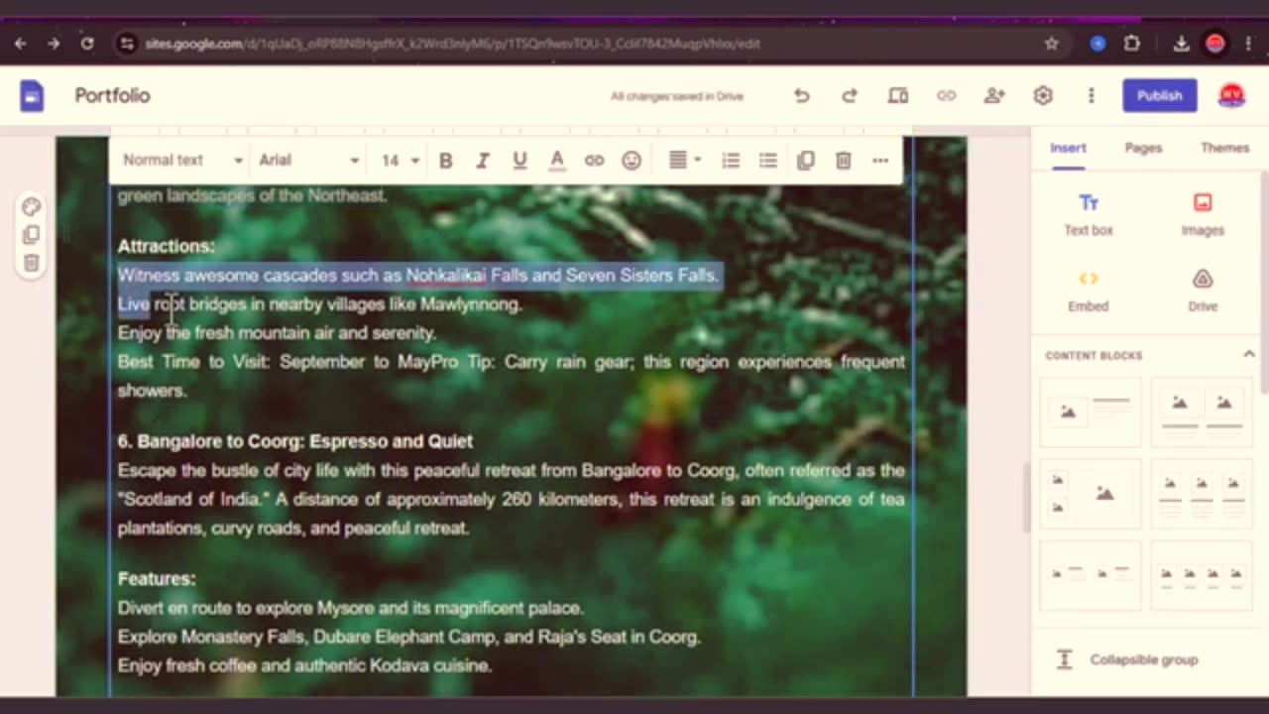
Task: Open the More menu in Sites header
Action: point(1091,96)
